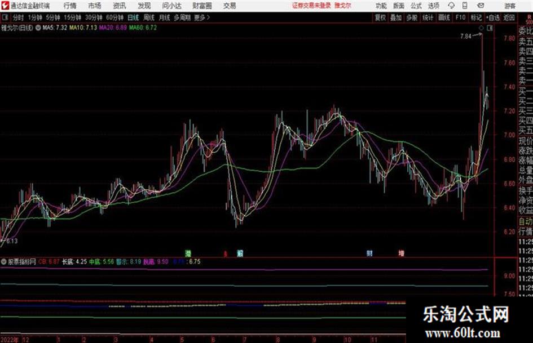
Task: Click the green 港 info marker
Action: (x=188, y=253)
